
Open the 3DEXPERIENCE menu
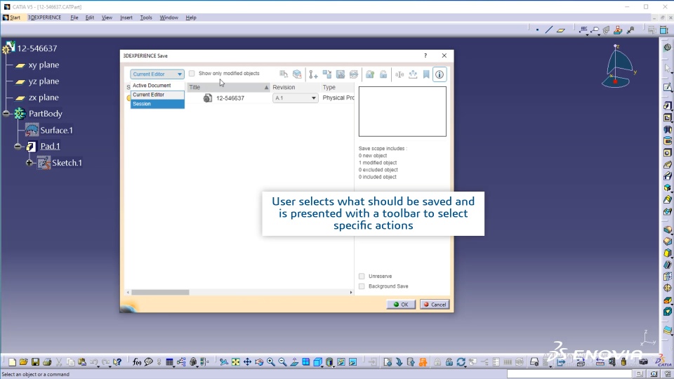coord(45,18)
